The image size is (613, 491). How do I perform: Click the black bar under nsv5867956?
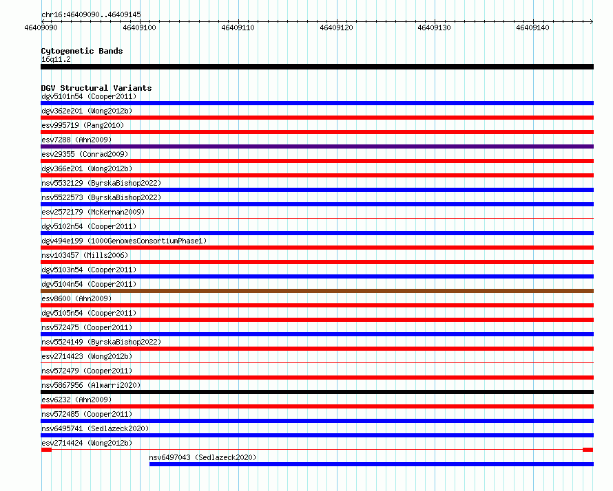point(317,392)
